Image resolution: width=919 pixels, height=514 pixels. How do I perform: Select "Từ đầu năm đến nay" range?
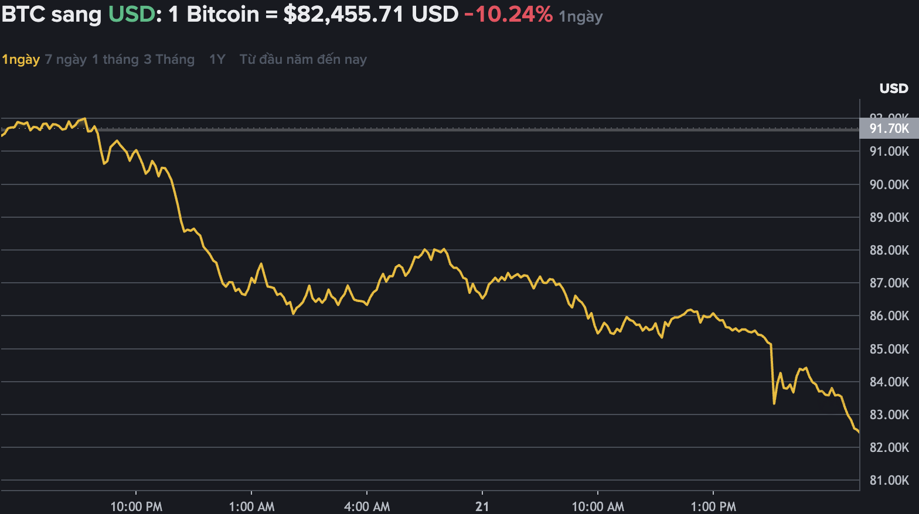tap(302, 59)
